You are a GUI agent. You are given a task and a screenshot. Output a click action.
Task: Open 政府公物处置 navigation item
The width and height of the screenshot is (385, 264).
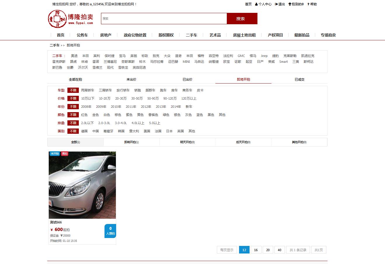(135, 35)
